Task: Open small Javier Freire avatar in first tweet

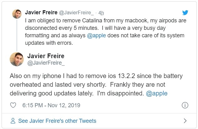Action: tap(17, 14)
